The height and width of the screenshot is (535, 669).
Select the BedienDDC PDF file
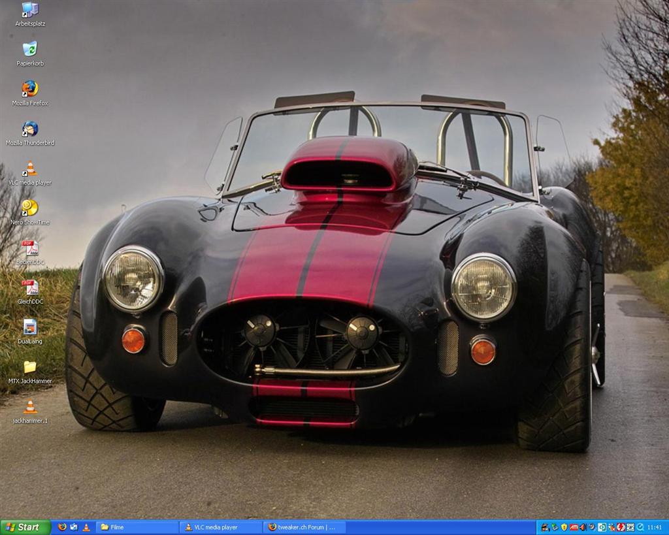[x=30, y=248]
